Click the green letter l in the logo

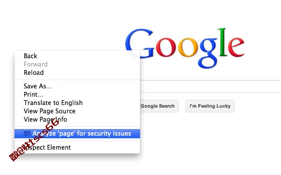[223, 42]
